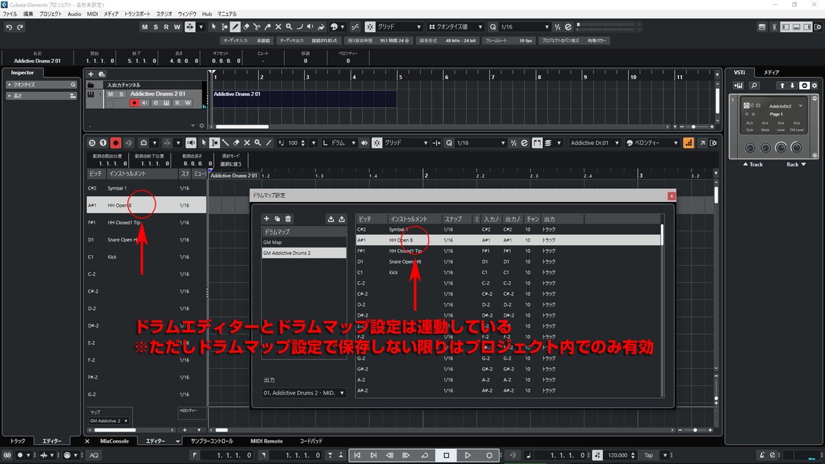825x464 pixels.
Task: Expand the Length section in the Inspector
Action: point(41,96)
